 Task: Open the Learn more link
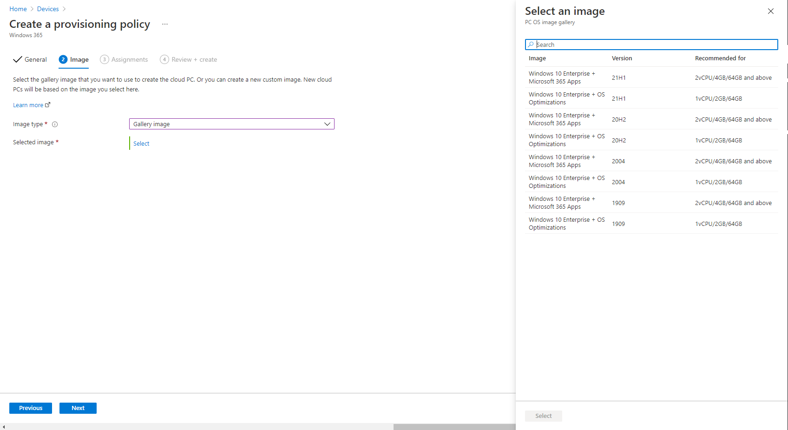[x=28, y=105]
